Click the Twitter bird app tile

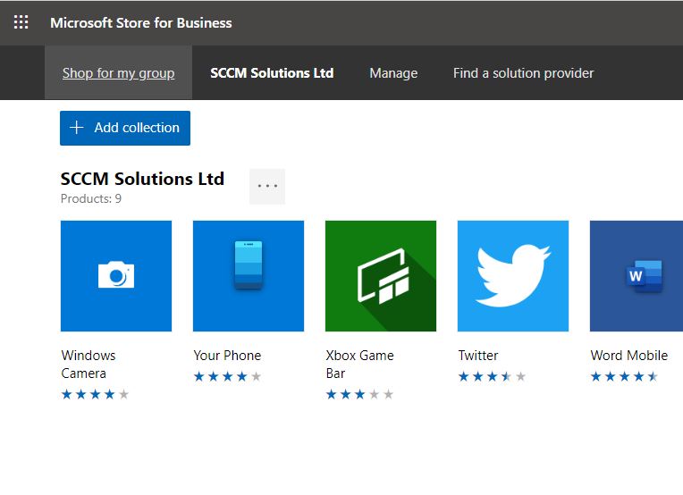[x=513, y=276]
